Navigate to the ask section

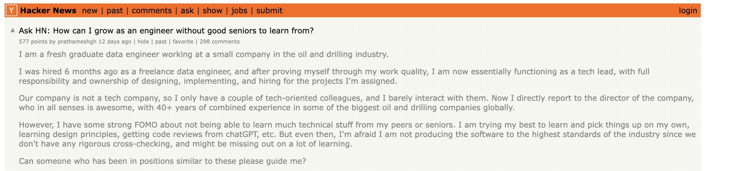point(187,11)
